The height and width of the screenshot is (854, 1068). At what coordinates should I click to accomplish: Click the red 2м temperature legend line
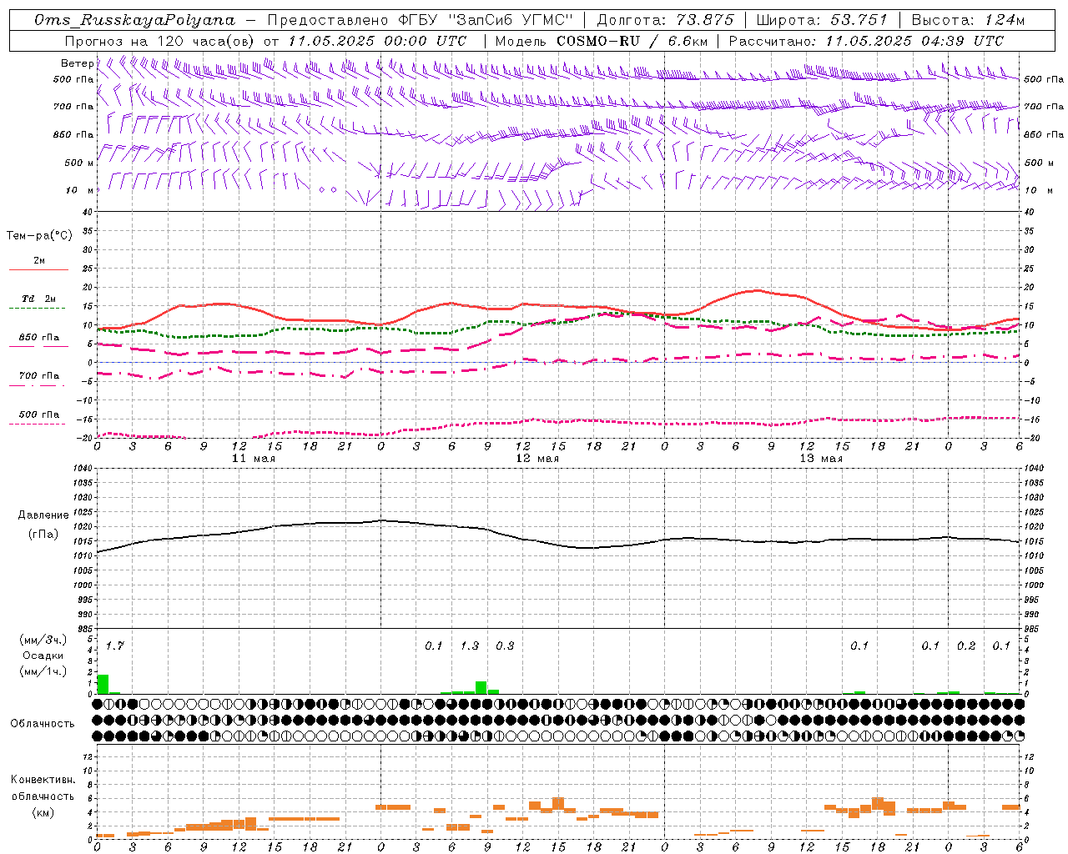point(38,269)
